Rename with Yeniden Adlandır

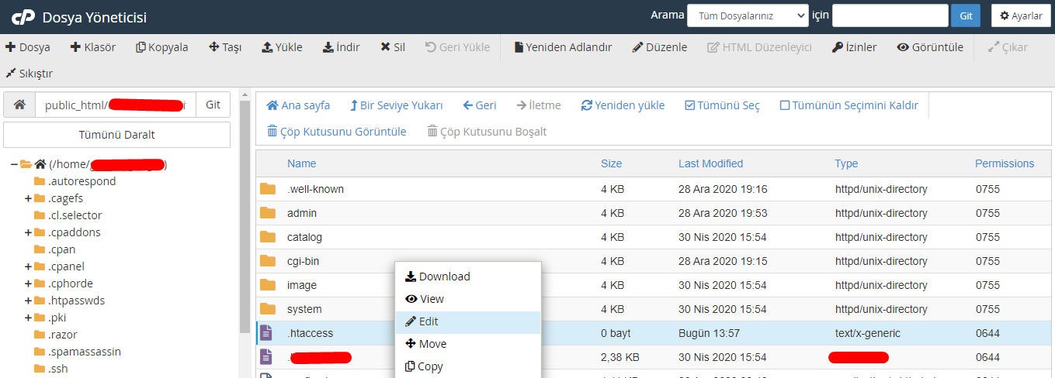(563, 47)
